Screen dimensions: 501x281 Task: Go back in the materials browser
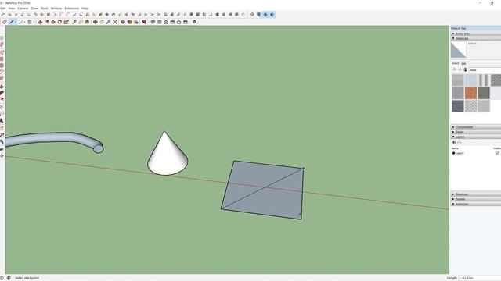pyautogui.click(x=454, y=69)
